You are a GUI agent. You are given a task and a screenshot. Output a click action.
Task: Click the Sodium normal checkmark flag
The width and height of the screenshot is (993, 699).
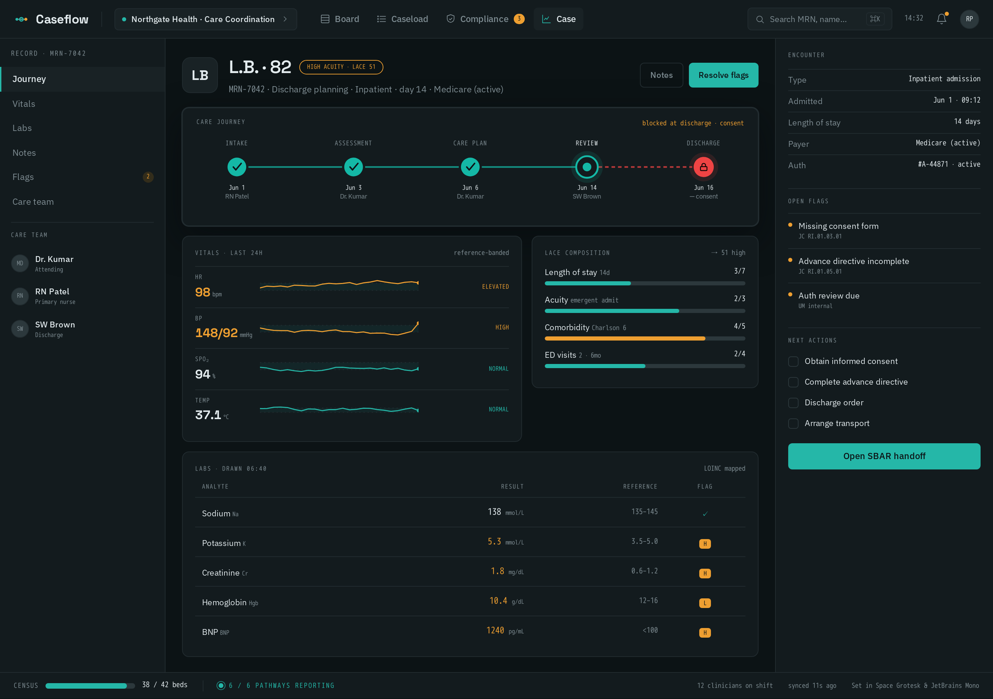click(705, 514)
